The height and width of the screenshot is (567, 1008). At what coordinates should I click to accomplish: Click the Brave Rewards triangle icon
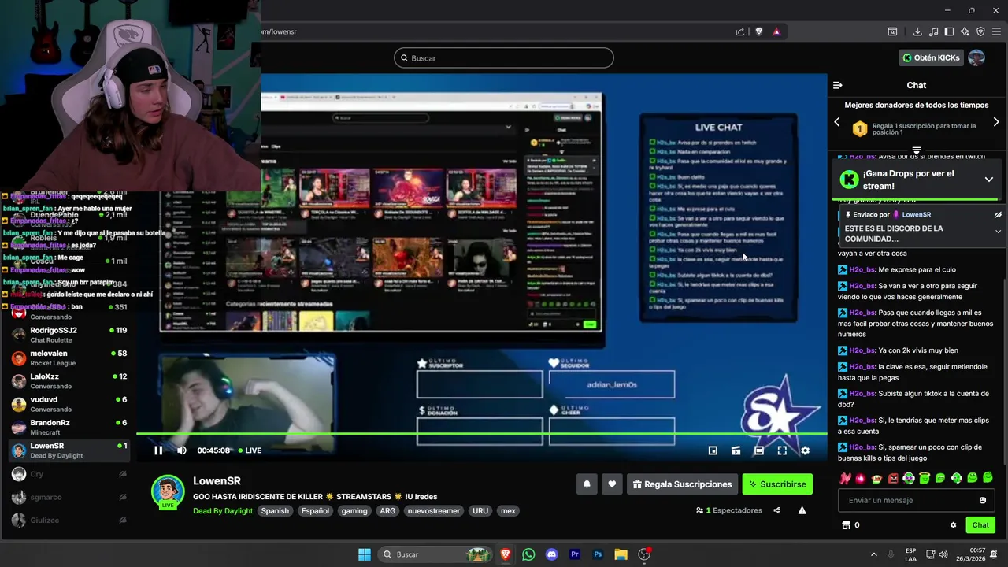(776, 31)
